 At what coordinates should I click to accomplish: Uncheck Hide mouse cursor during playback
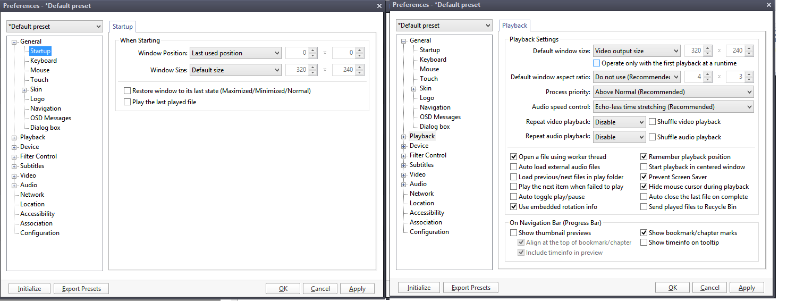pos(644,187)
